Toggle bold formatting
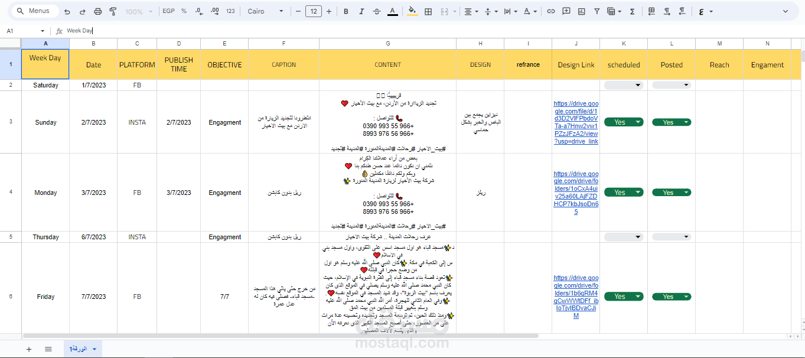The image size is (805, 358). [x=346, y=11]
